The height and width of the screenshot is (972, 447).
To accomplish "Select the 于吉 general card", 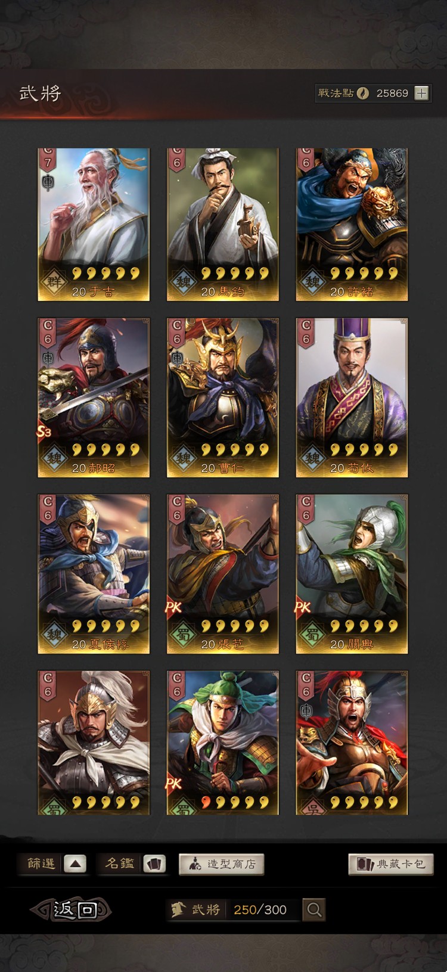I will (94, 225).
